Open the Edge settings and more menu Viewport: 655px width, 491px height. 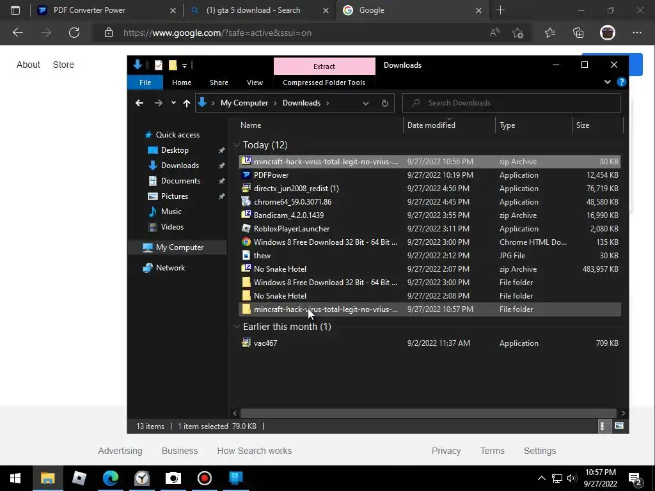click(x=636, y=33)
